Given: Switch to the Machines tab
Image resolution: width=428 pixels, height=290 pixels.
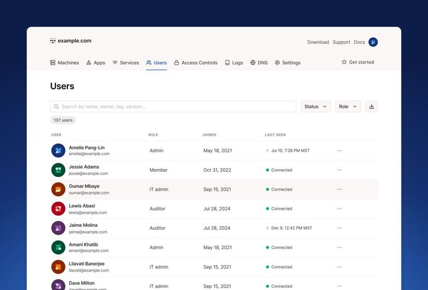Looking at the screenshot, I should click(x=64, y=63).
